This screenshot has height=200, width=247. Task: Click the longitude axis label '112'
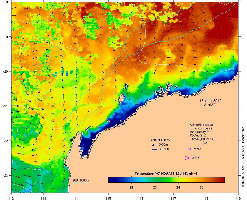pos(11,199)
